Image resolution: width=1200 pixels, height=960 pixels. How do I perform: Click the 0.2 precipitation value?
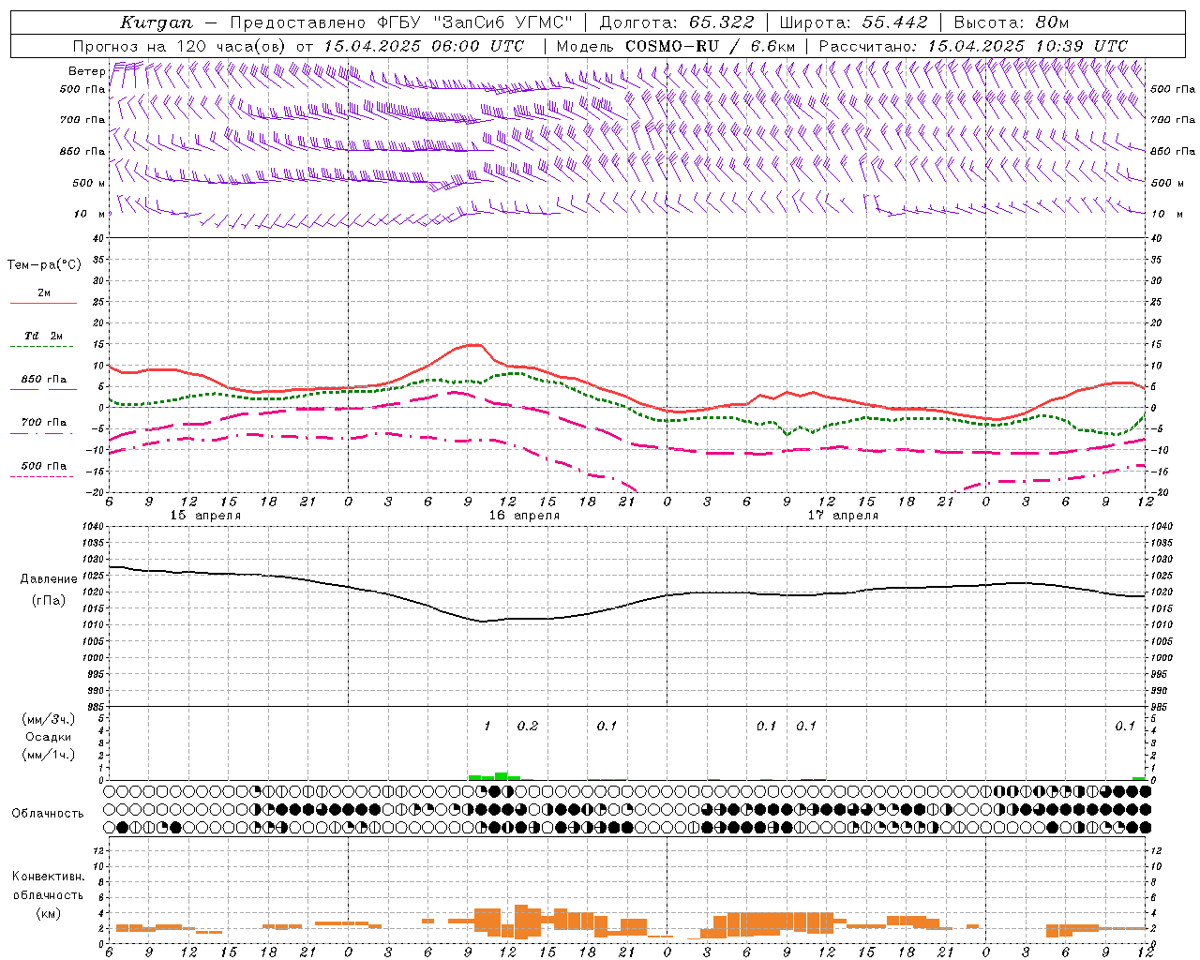tap(528, 726)
